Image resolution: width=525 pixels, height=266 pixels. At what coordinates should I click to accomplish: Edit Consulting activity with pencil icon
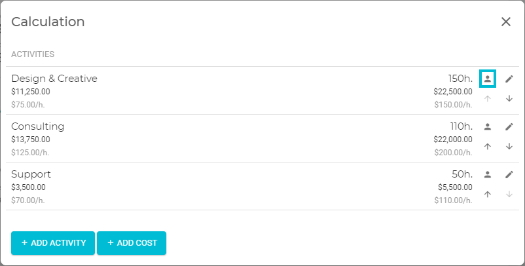tap(509, 126)
